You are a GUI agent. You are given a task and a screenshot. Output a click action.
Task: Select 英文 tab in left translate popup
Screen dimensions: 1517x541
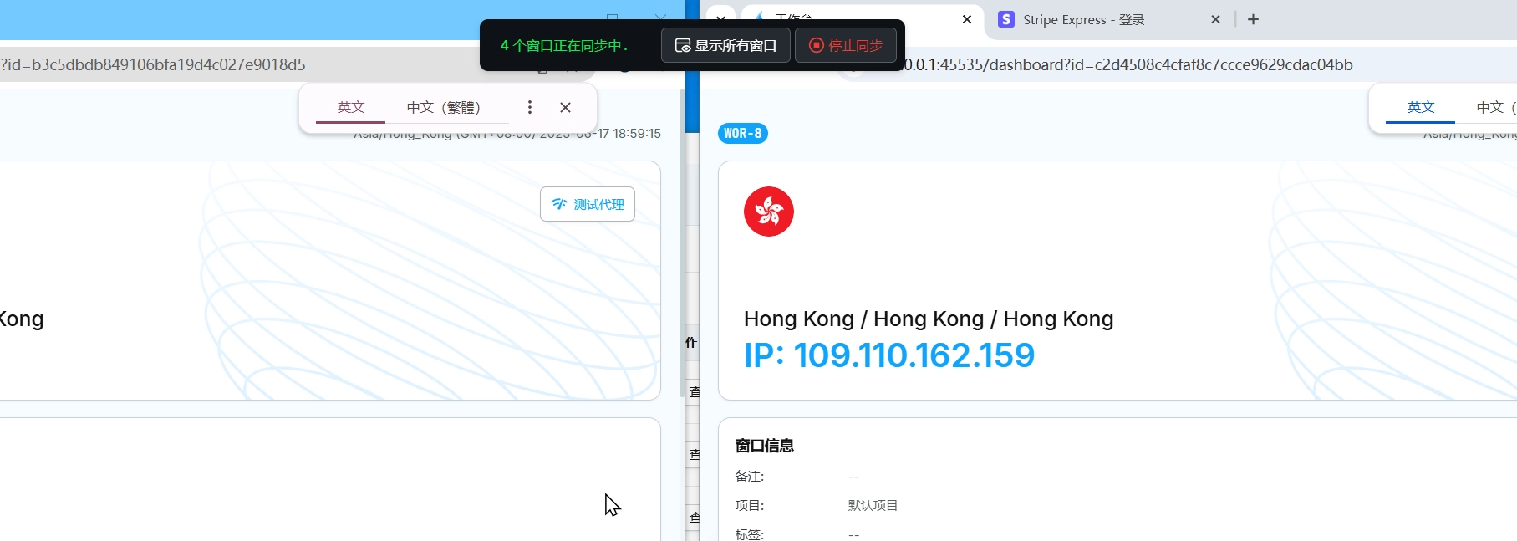pyautogui.click(x=351, y=107)
